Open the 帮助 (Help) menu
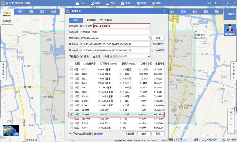Image resolution: width=237 pixels, height=142 pixels. click(156, 3)
